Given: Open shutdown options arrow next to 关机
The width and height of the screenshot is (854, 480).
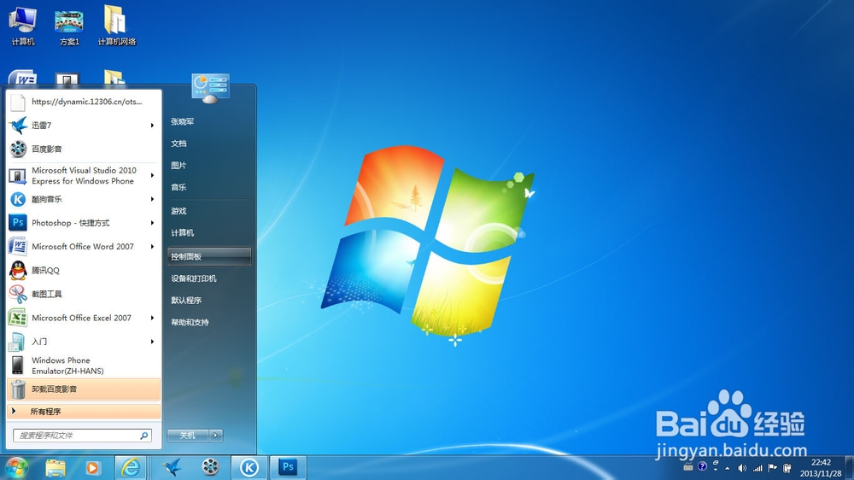Looking at the screenshot, I should 216,436.
